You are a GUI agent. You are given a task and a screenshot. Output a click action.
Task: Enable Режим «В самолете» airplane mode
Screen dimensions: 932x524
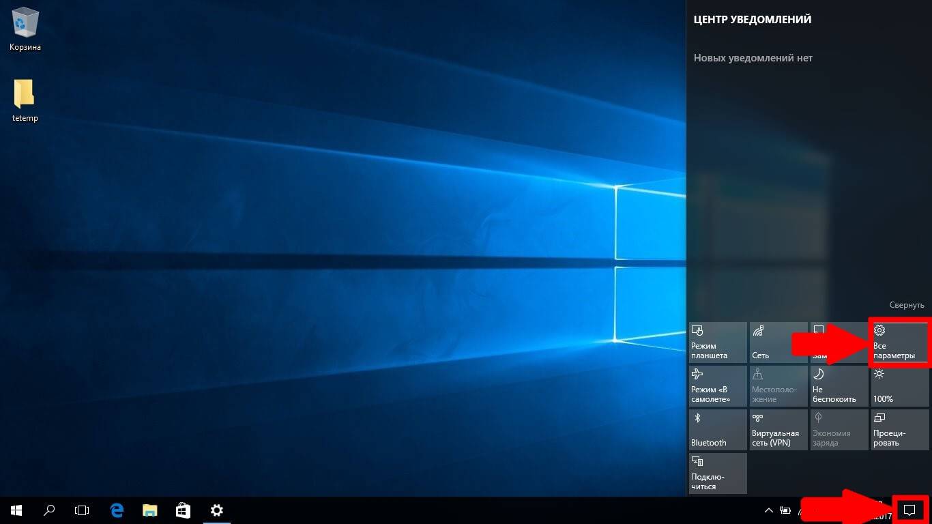coord(718,386)
